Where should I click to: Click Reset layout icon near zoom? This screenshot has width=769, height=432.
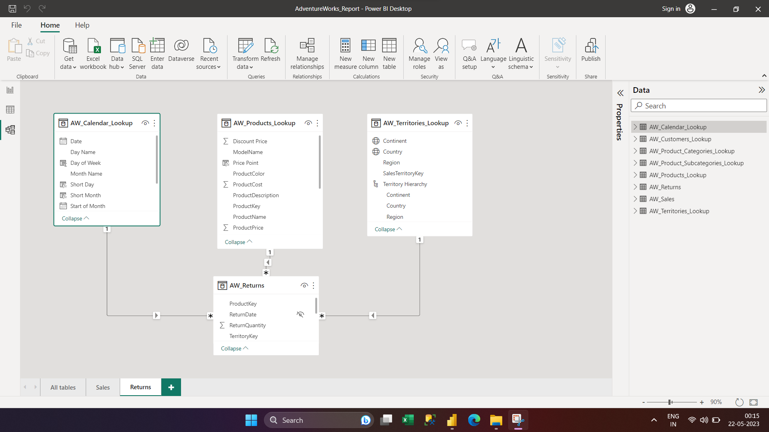click(x=739, y=402)
